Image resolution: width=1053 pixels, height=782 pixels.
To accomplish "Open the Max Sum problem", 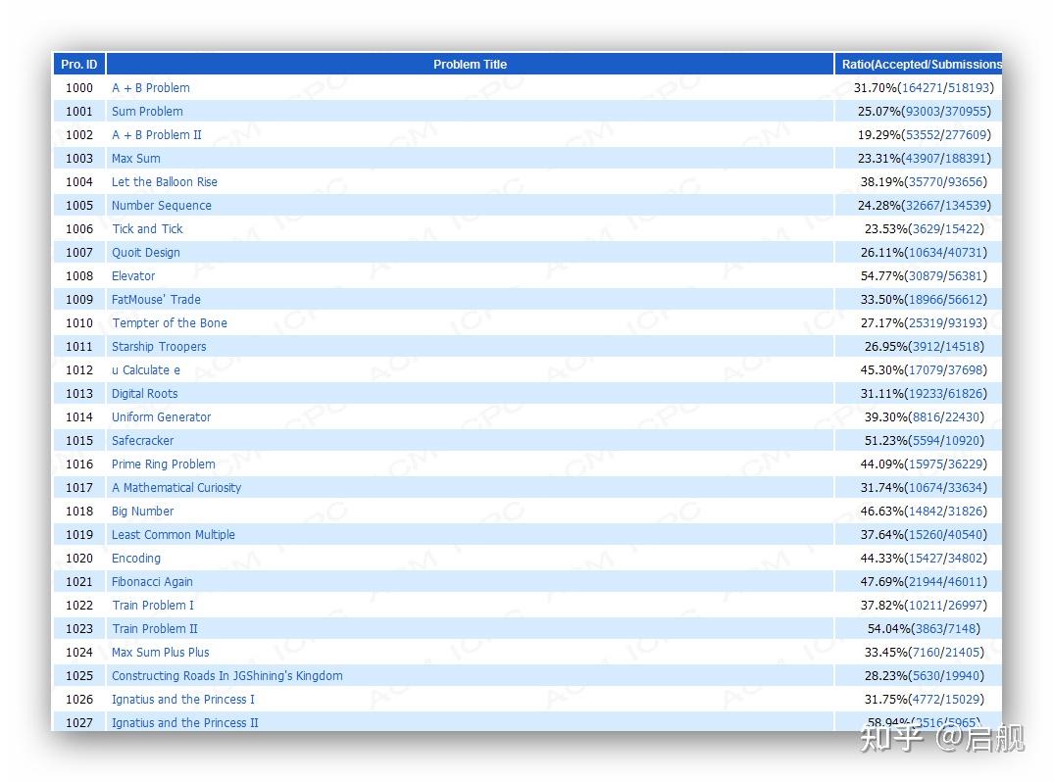I will pos(135,159).
